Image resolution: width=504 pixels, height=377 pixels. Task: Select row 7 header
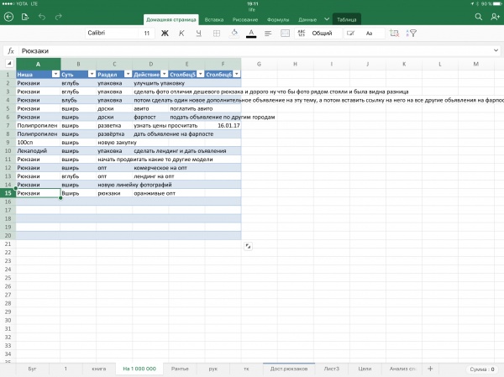[8, 126]
